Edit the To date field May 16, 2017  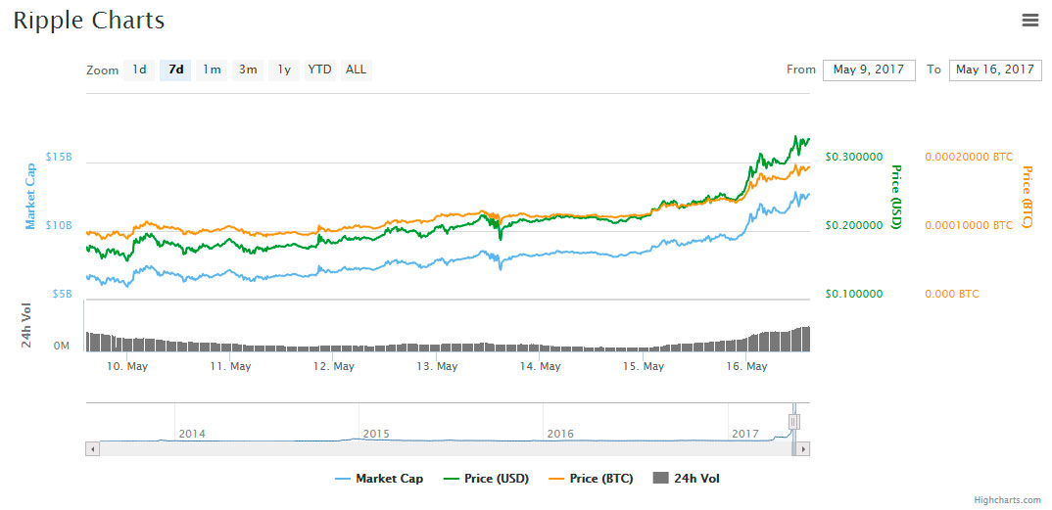pos(995,70)
